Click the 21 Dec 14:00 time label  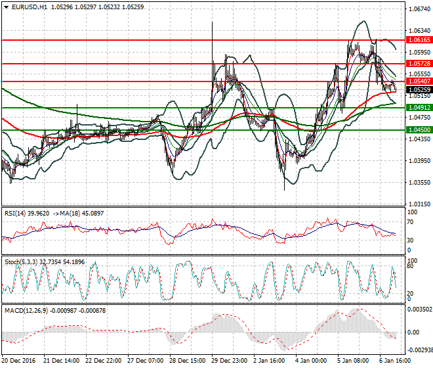point(61,361)
